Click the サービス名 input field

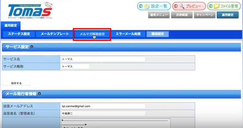tap(103, 59)
